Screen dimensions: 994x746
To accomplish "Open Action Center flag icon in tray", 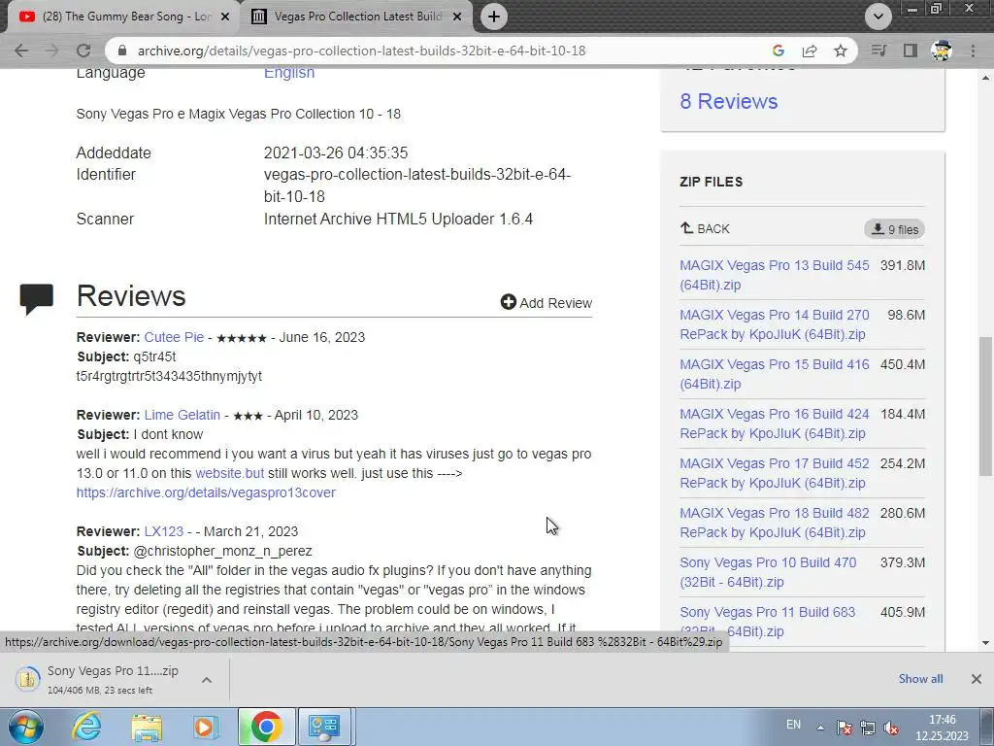I will pos(844,728).
